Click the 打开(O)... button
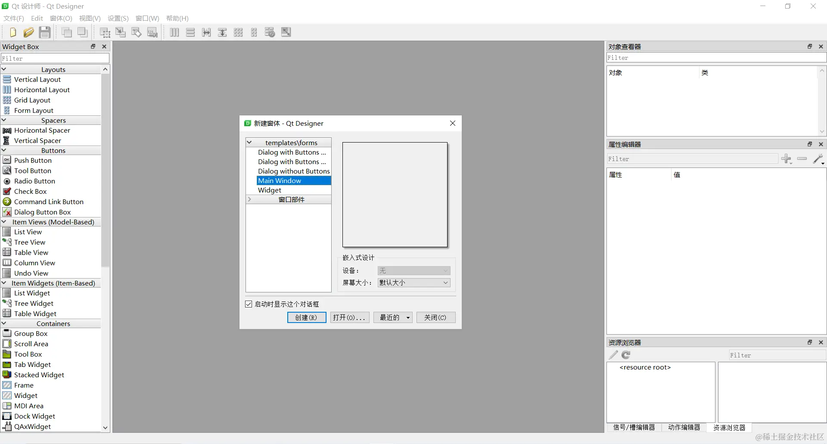 click(350, 317)
